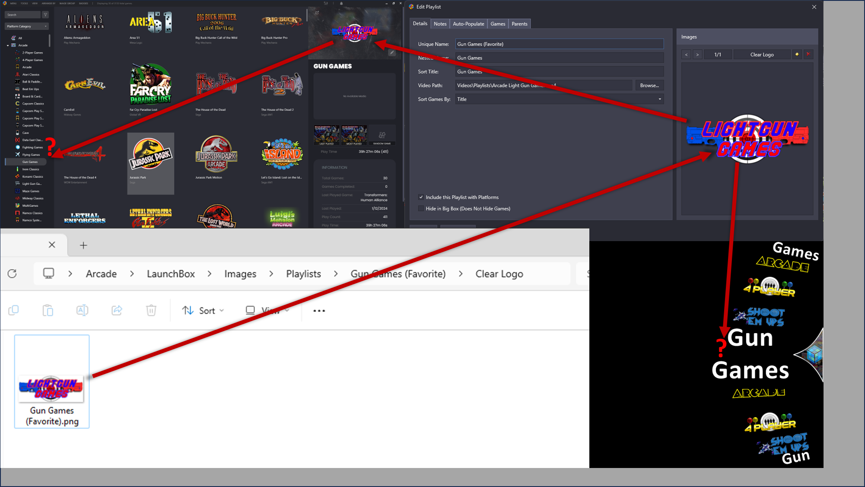This screenshot has height=487, width=865.
Task: Click the Unique Name input field
Action: coord(559,44)
